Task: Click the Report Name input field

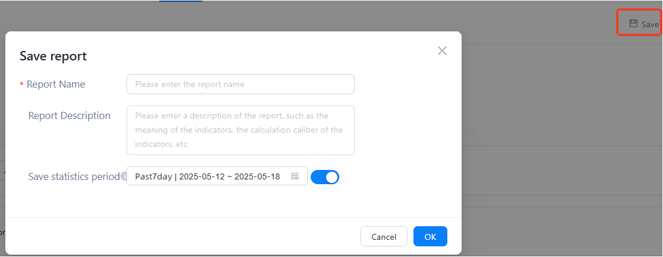Action: (x=240, y=84)
